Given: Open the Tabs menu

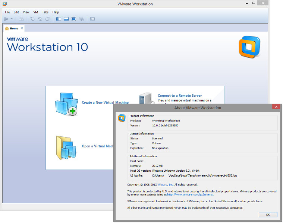Looking at the screenshot, I should click(x=45, y=12).
